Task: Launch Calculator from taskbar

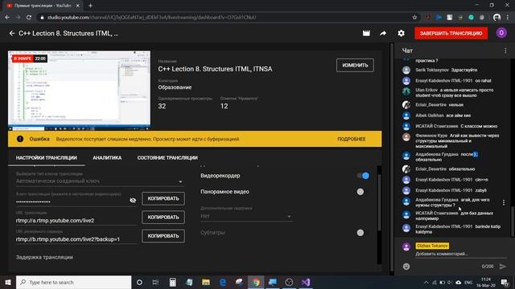Action: [172, 282]
